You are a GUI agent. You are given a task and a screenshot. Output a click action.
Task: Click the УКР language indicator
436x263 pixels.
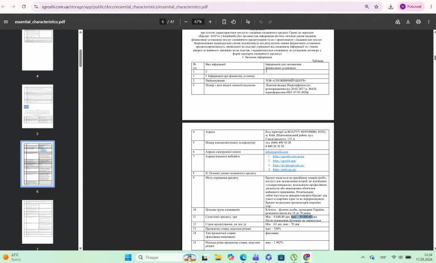tap(383, 257)
